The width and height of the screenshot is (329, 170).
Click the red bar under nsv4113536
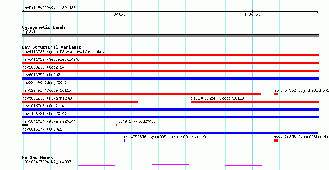(x=170, y=55)
